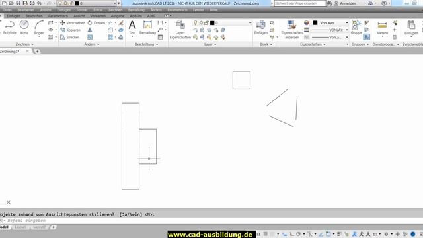Toggle object snap in status bar

coord(328,234)
